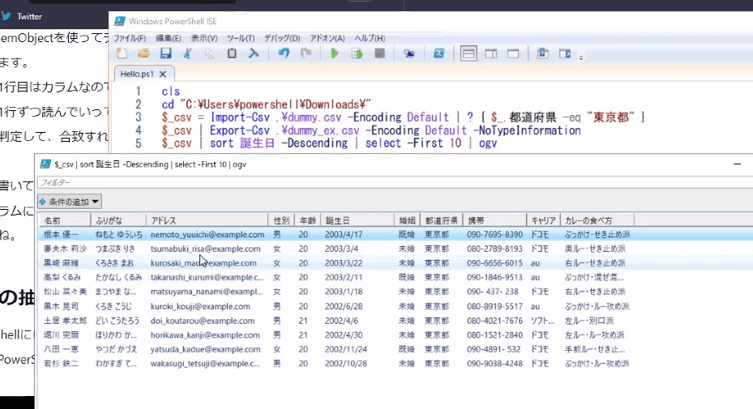Click the 若杉 鉄二 name cell
753x409 pixels.
(x=61, y=364)
